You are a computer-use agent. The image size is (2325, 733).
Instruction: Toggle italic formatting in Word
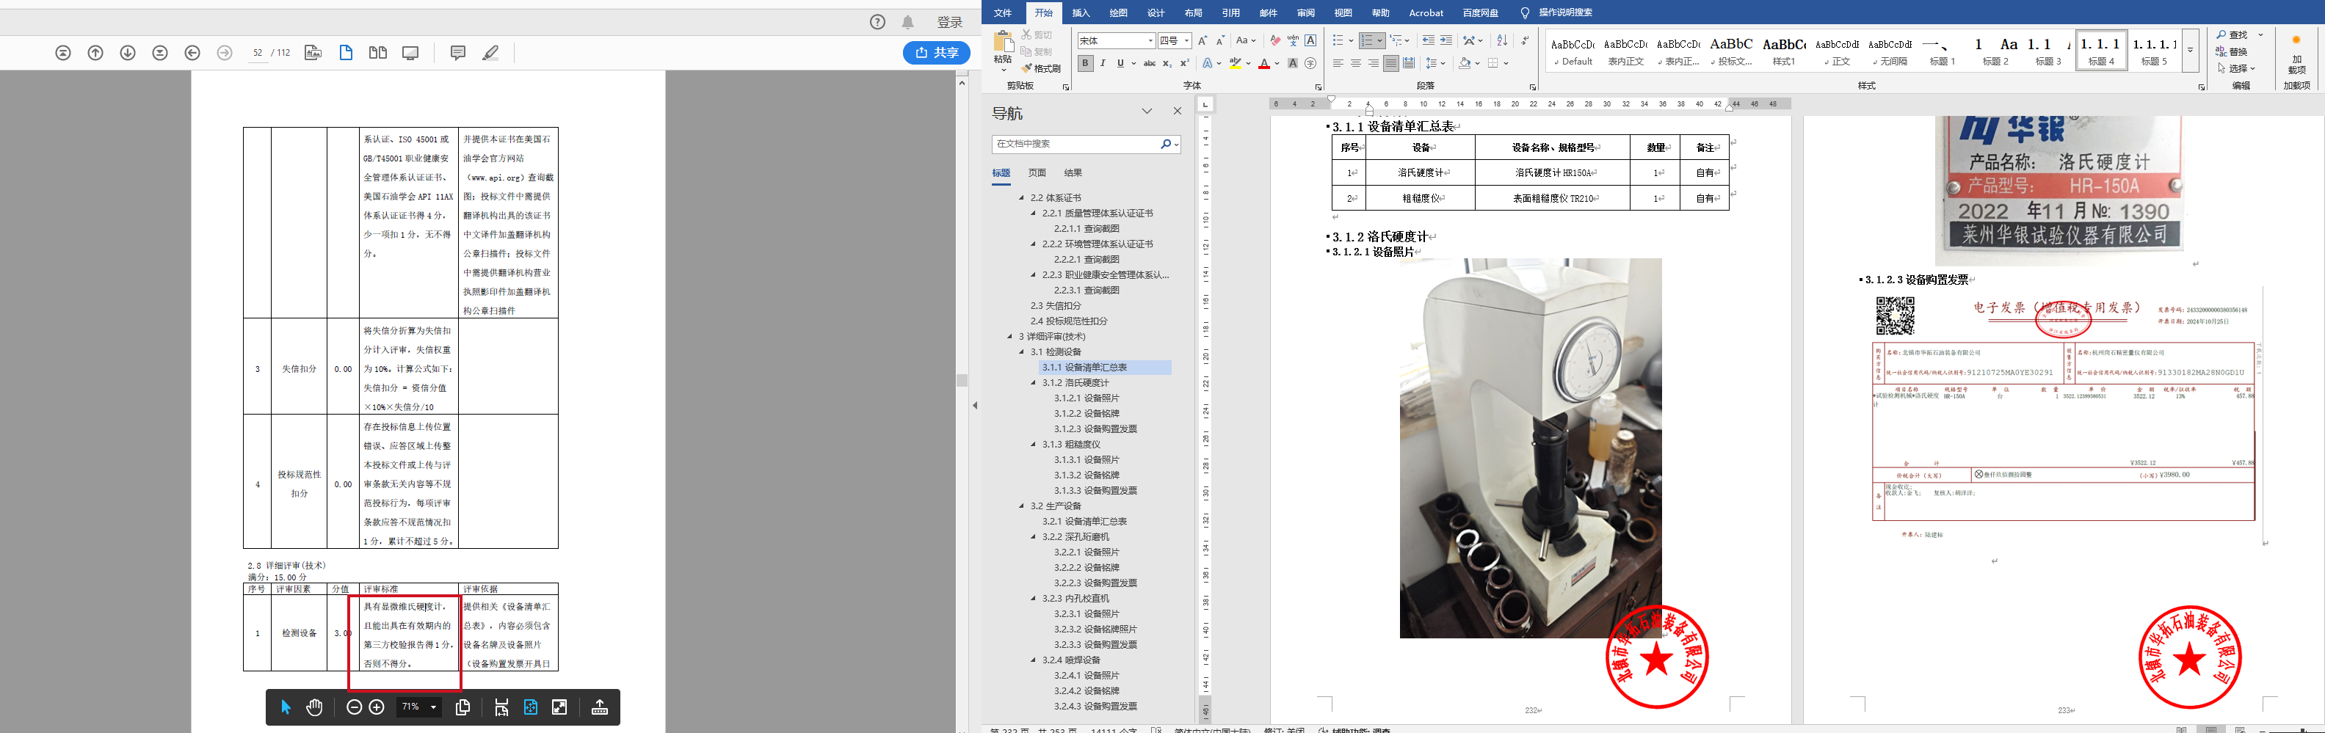(1103, 63)
